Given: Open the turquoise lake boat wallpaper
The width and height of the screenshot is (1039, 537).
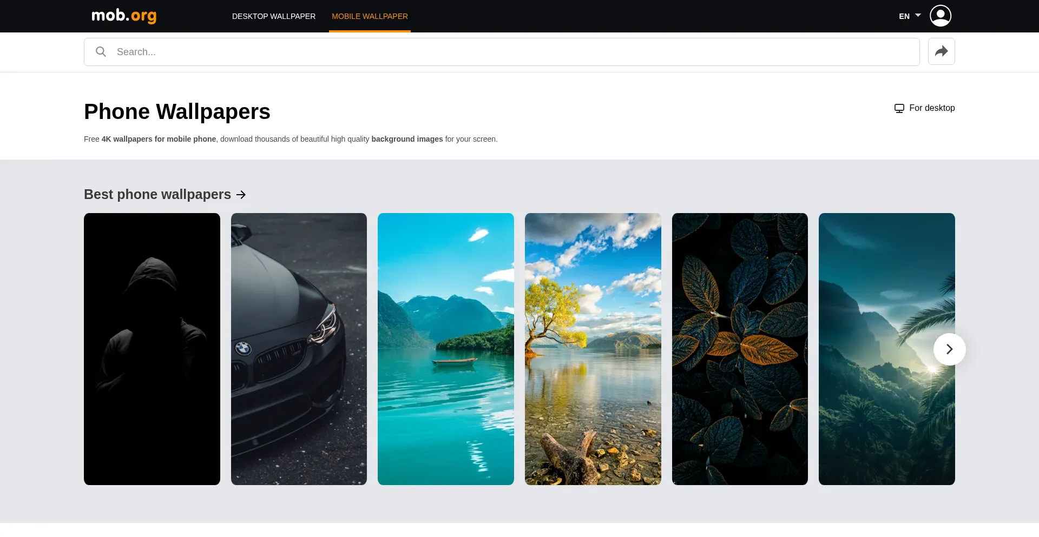Looking at the screenshot, I should pos(446,349).
